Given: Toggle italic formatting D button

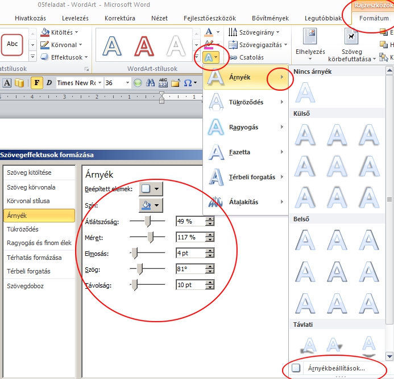Looking at the screenshot, I should [49, 83].
